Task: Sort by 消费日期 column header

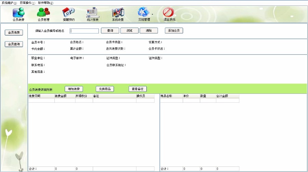Action: tap(41, 96)
